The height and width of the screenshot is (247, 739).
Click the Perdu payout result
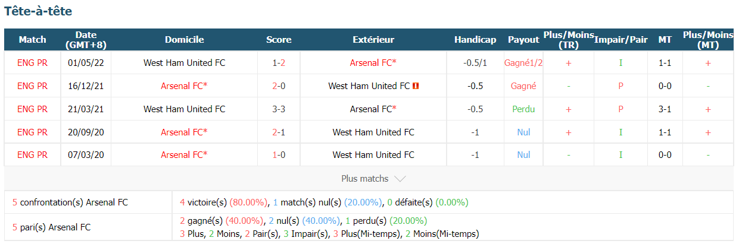(x=523, y=109)
